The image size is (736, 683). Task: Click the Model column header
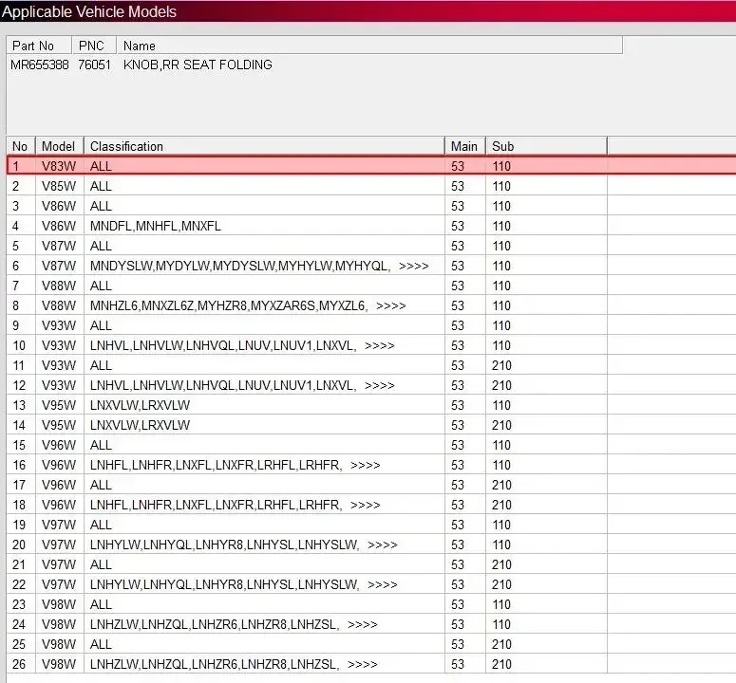click(x=60, y=146)
